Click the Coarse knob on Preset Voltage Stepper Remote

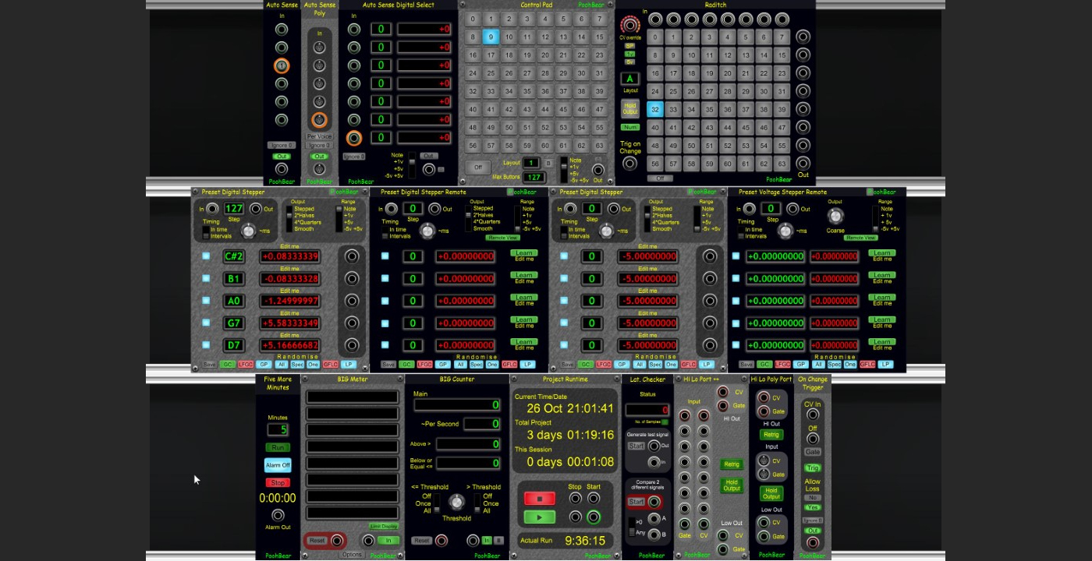click(x=836, y=216)
